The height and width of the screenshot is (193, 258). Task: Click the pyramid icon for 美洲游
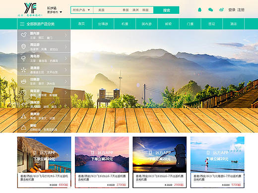pyautogui.click(x=23, y=116)
